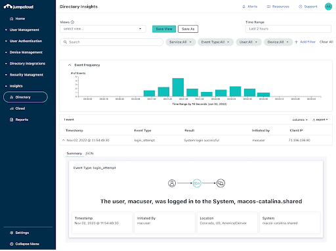The image size is (336, 251).
Task: Open the User:All filter dropdown
Action: (249, 42)
